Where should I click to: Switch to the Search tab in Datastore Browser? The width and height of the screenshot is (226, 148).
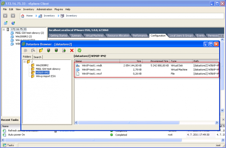point(37,57)
